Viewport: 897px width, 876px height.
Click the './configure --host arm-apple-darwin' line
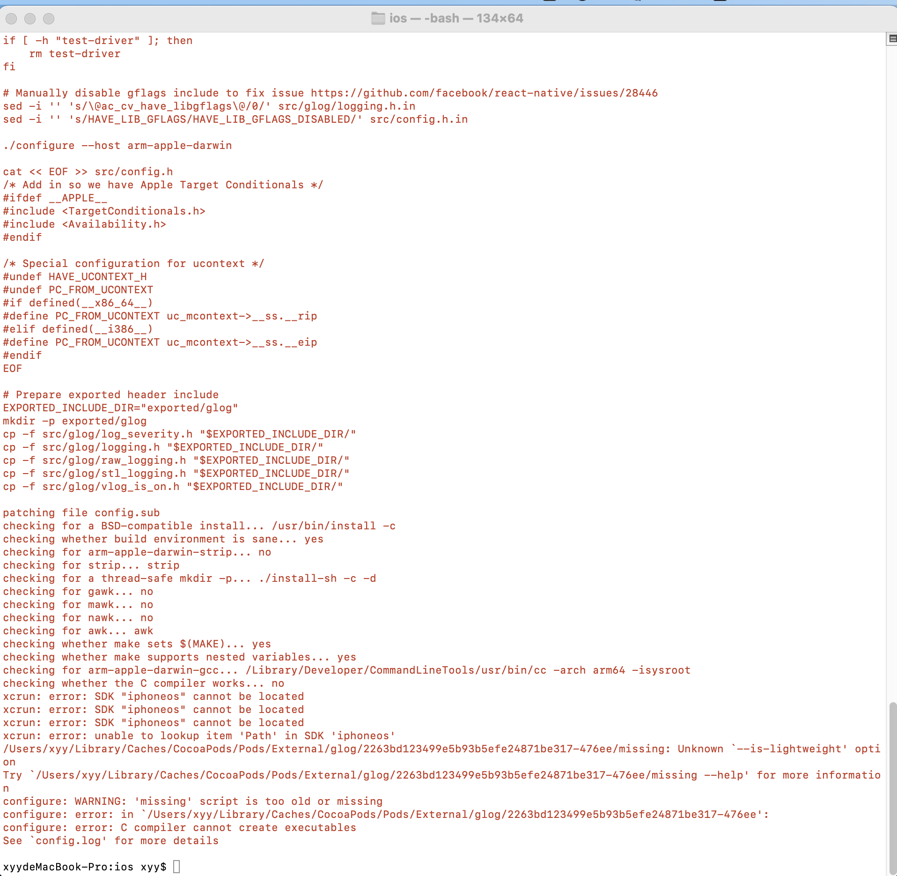tap(118, 145)
